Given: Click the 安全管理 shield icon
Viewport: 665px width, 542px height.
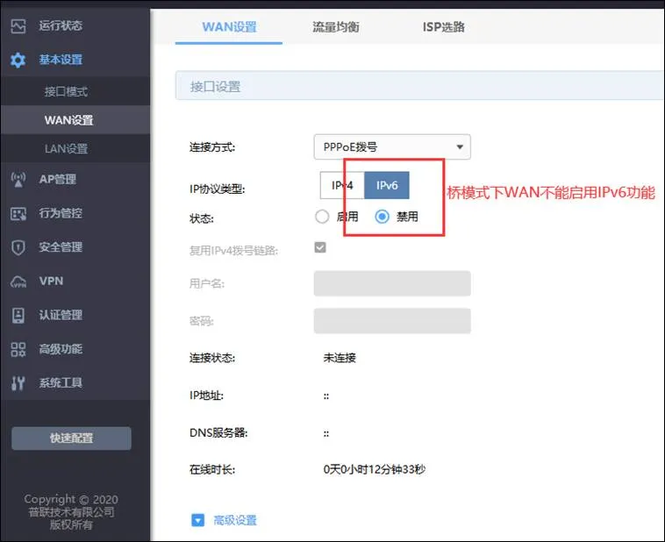Looking at the screenshot, I should point(18,247).
